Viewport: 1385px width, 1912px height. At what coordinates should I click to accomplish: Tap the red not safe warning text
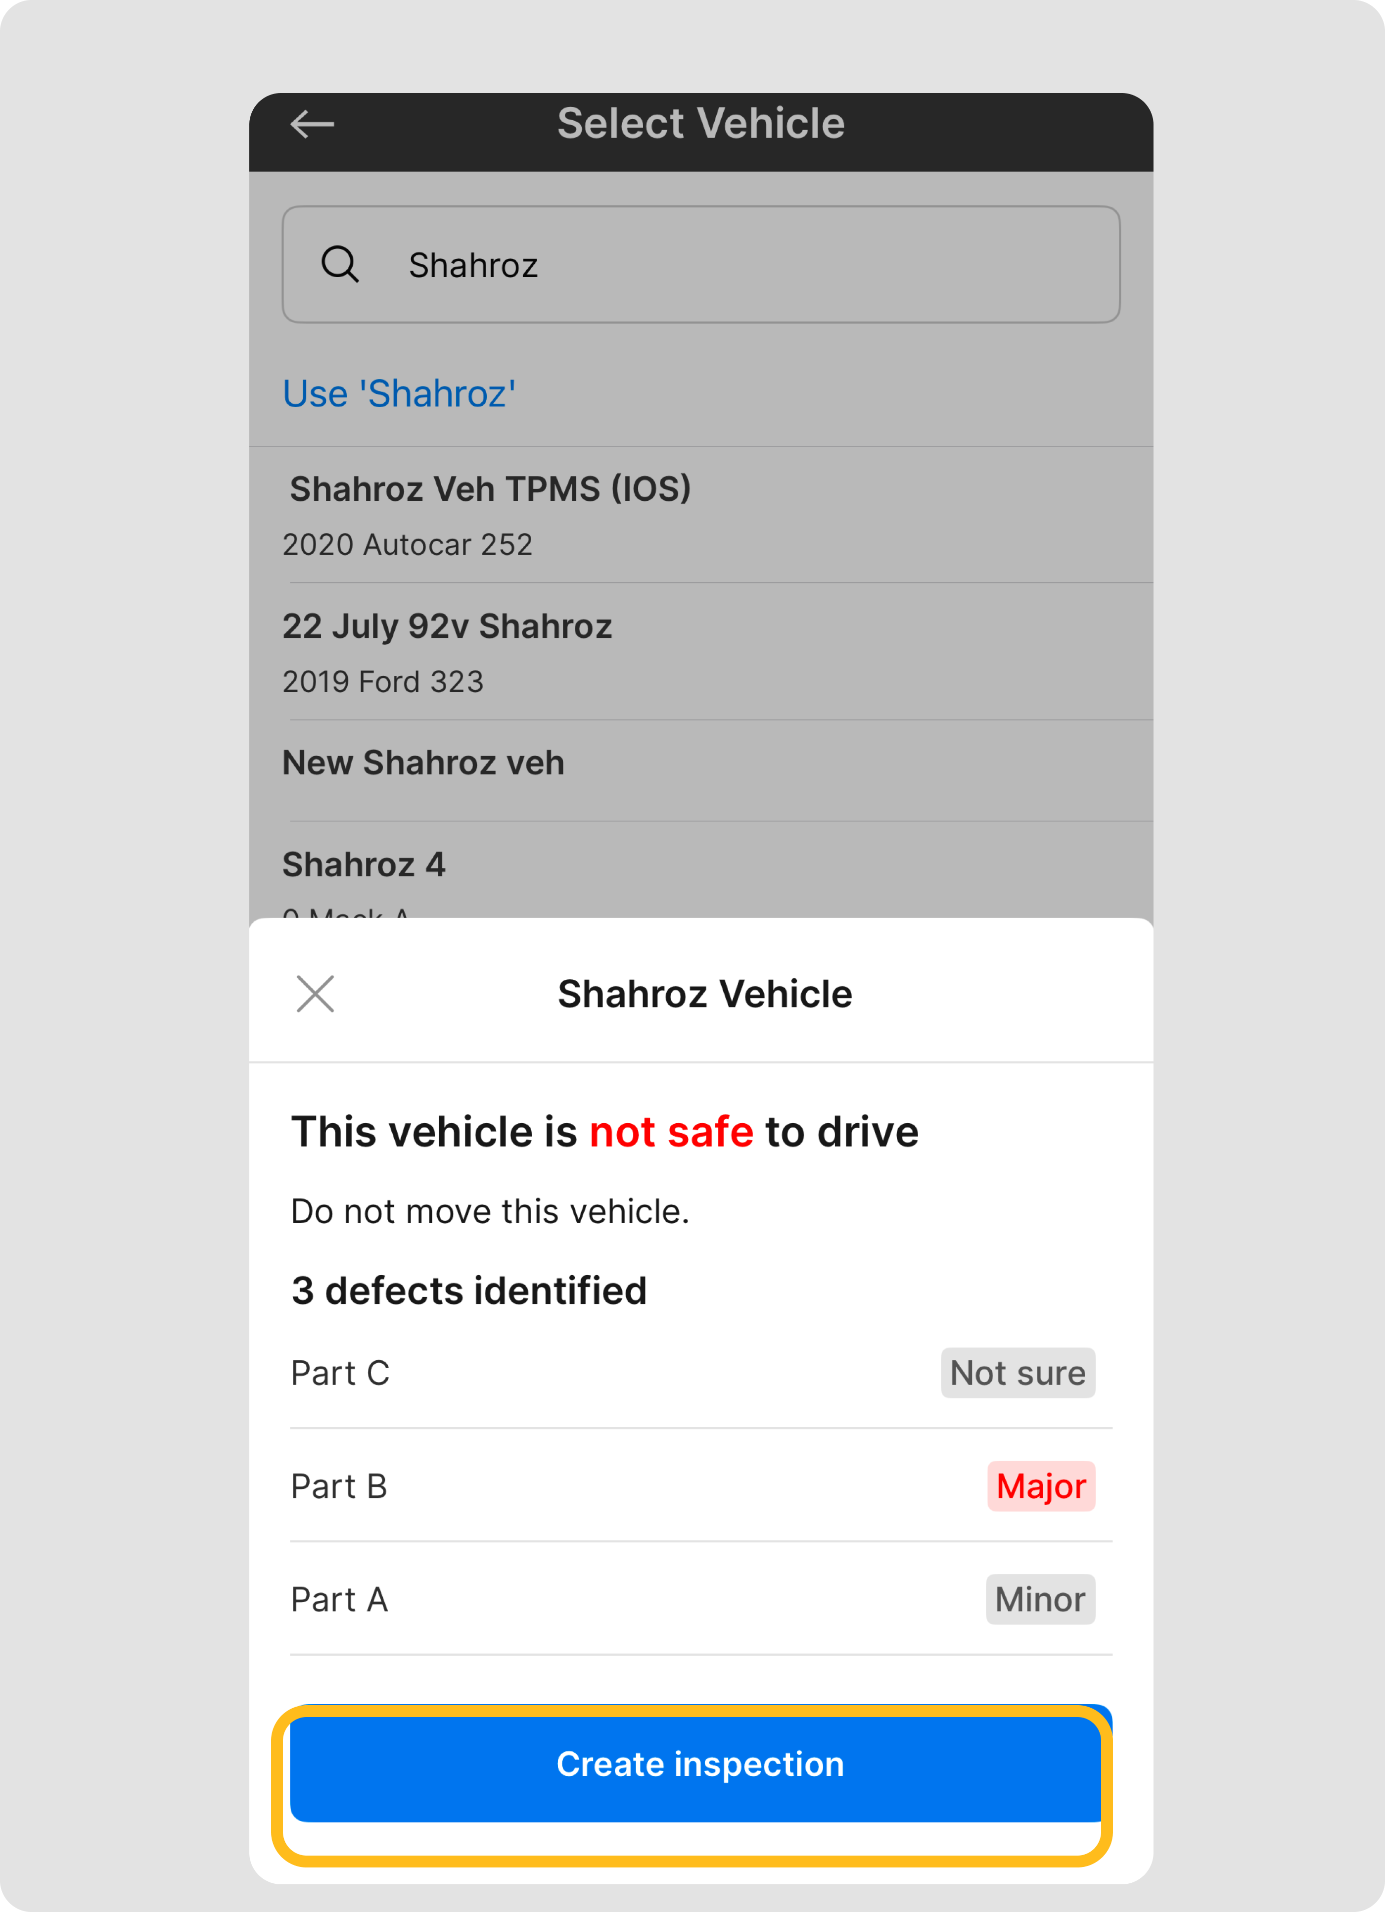click(671, 1131)
